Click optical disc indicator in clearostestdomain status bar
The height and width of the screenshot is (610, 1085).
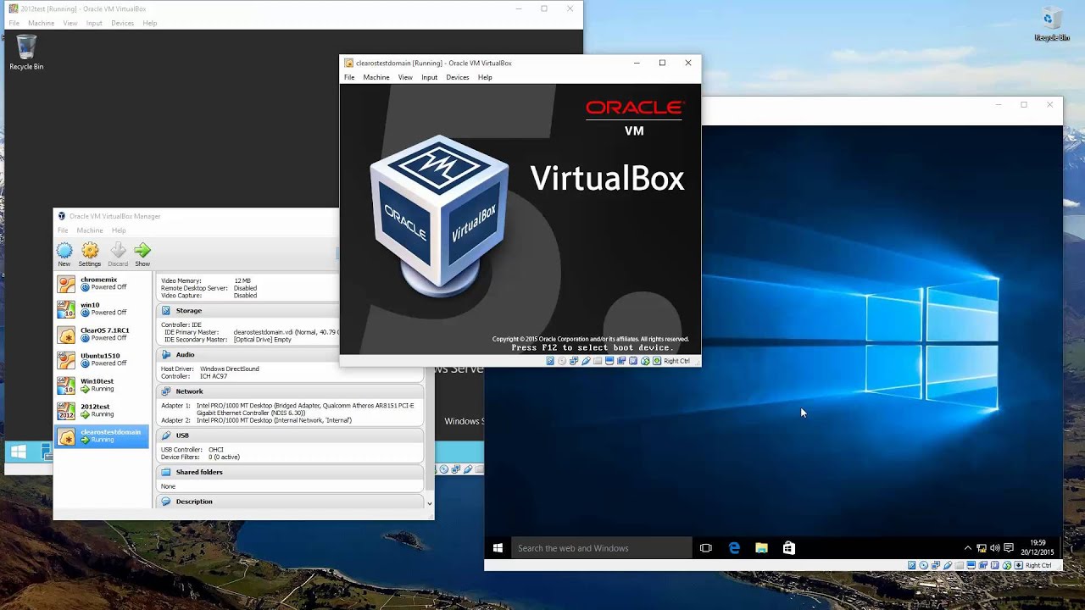tap(562, 361)
